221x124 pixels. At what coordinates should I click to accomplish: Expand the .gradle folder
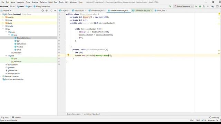tap(3, 17)
